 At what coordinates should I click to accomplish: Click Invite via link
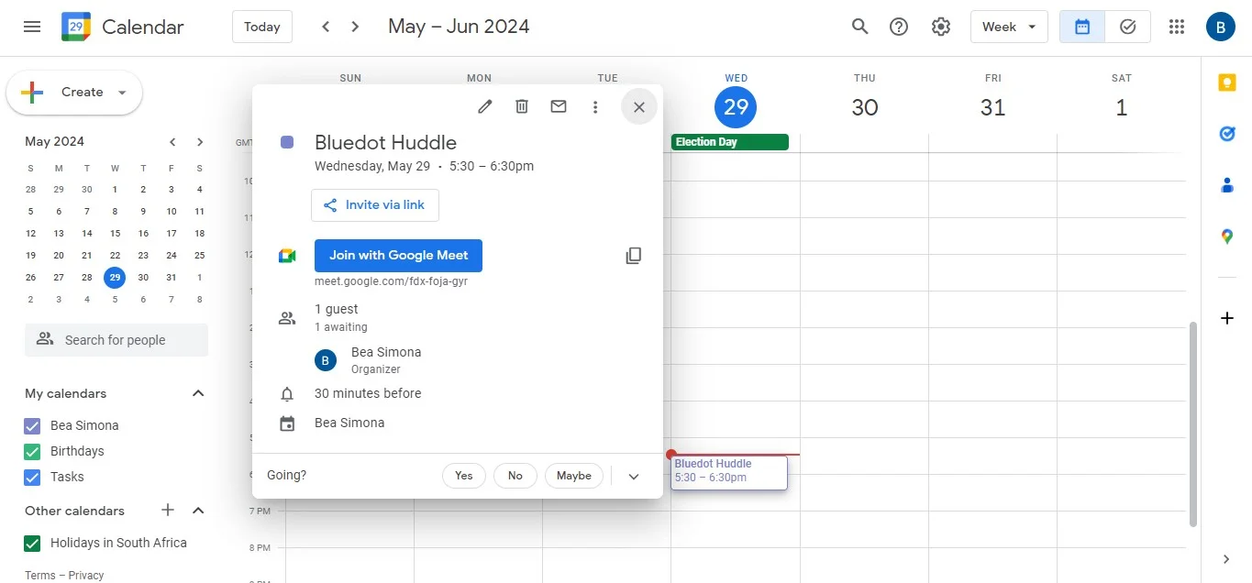(x=375, y=205)
